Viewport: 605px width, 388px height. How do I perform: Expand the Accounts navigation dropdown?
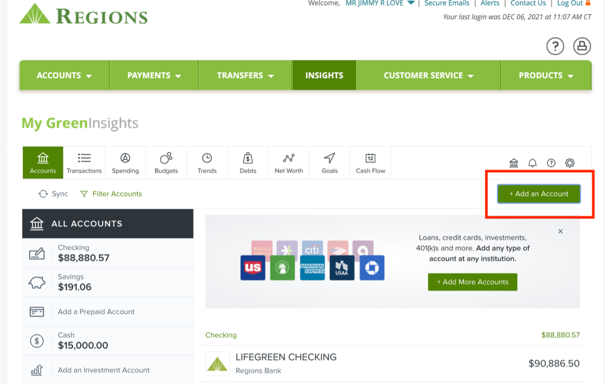click(x=64, y=75)
